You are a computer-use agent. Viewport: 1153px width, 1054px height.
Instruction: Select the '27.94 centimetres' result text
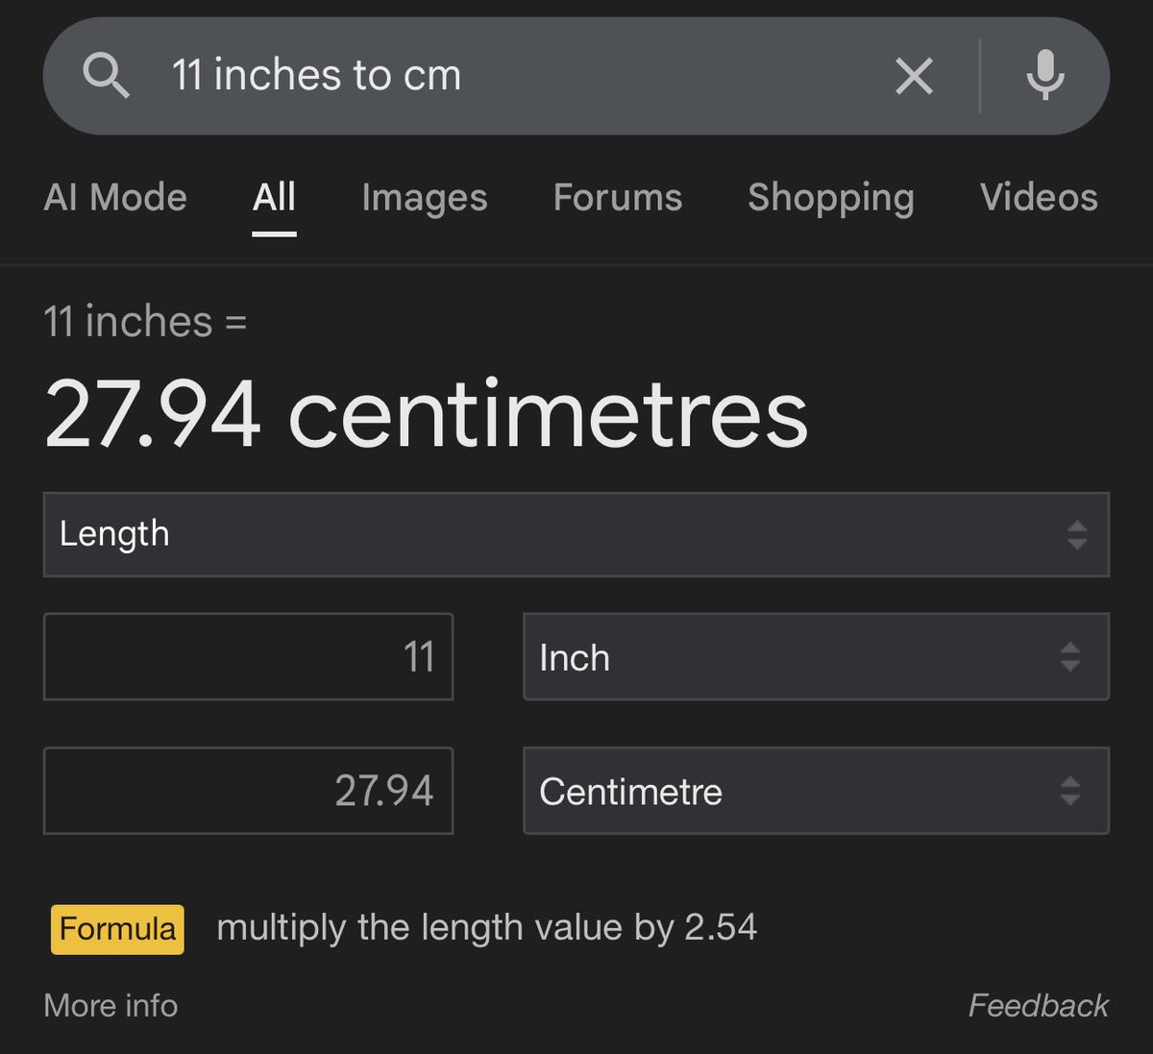pyautogui.click(x=426, y=415)
